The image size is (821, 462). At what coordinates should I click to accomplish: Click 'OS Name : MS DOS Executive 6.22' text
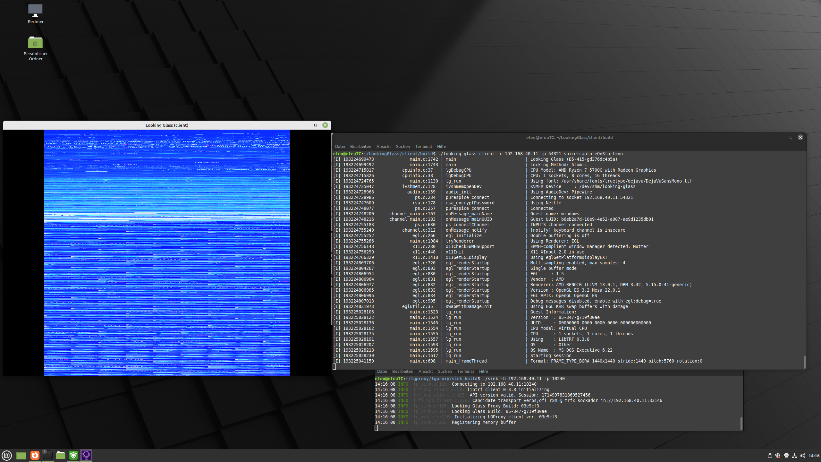click(x=571, y=350)
